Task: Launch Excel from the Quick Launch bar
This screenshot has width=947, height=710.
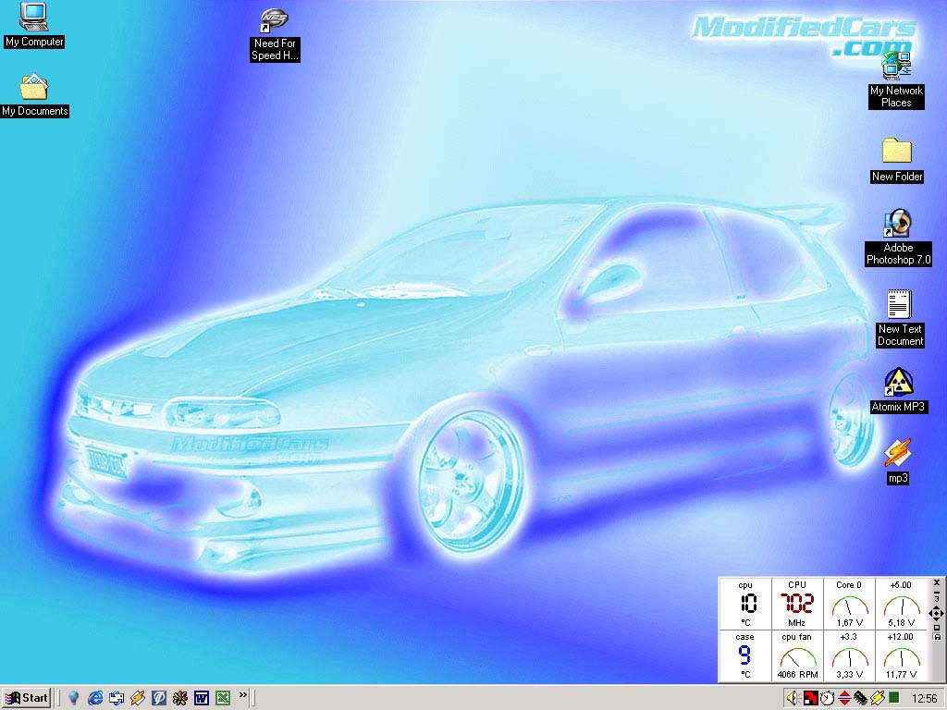Action: click(x=222, y=698)
